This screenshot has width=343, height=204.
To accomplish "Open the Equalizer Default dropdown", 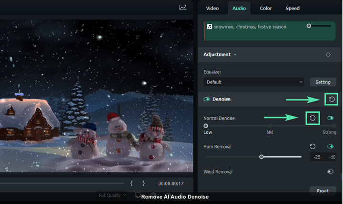I will tap(254, 82).
